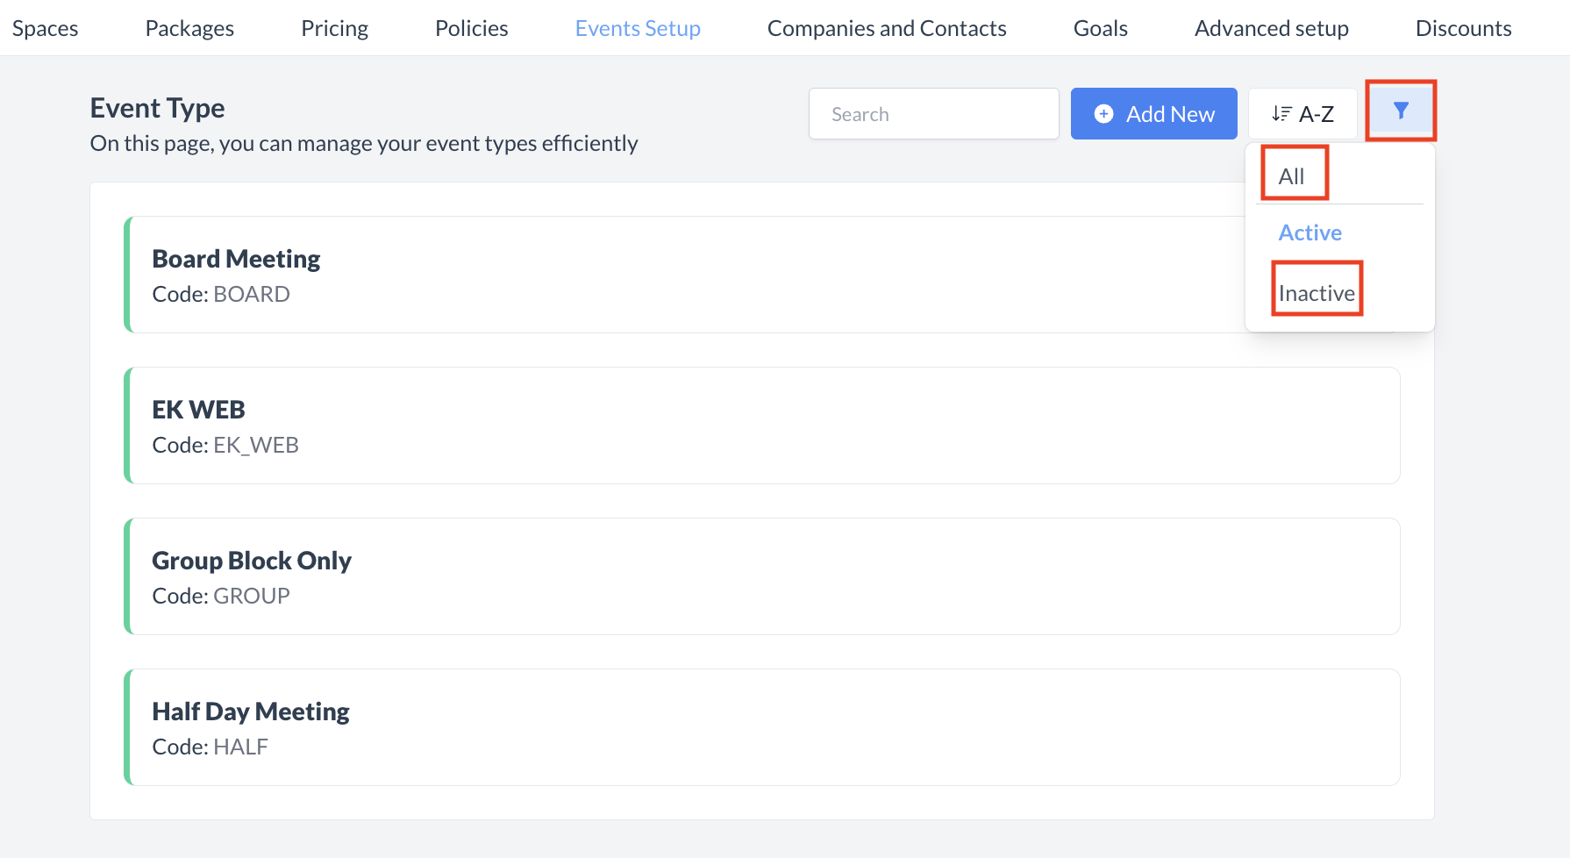This screenshot has height=858, width=1570.
Task: Open the Spaces tab
Action: [46, 28]
